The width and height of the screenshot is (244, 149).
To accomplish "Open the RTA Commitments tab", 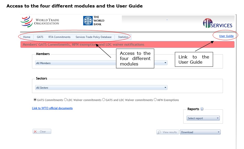I will coord(59,37).
